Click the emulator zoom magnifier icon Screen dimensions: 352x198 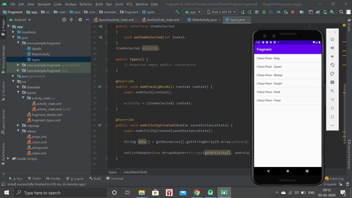coord(332,91)
